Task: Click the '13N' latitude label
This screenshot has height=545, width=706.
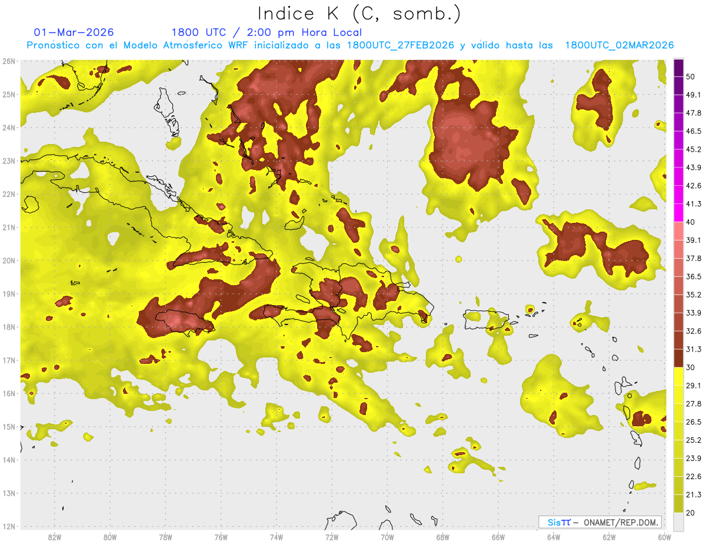Action: [9, 493]
